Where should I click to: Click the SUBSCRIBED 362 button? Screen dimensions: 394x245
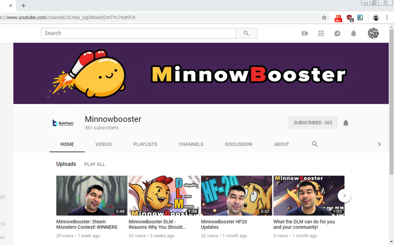[313, 122]
